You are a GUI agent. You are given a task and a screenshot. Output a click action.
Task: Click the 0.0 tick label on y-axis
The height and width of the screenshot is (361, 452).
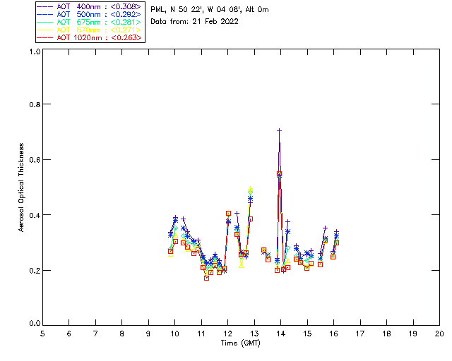(35, 324)
